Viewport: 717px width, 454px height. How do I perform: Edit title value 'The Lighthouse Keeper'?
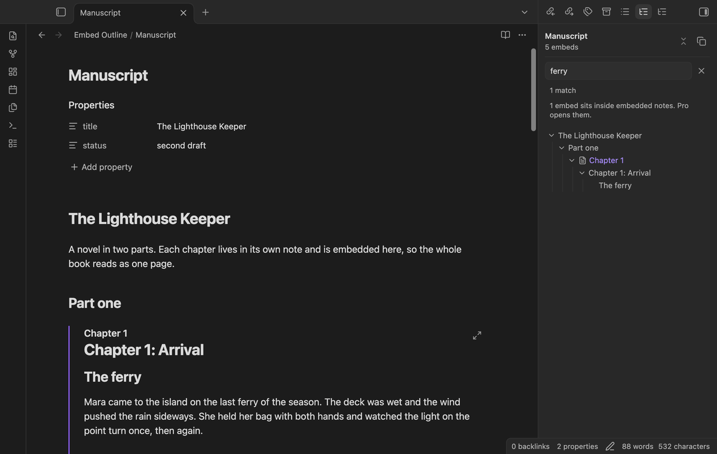pos(201,127)
